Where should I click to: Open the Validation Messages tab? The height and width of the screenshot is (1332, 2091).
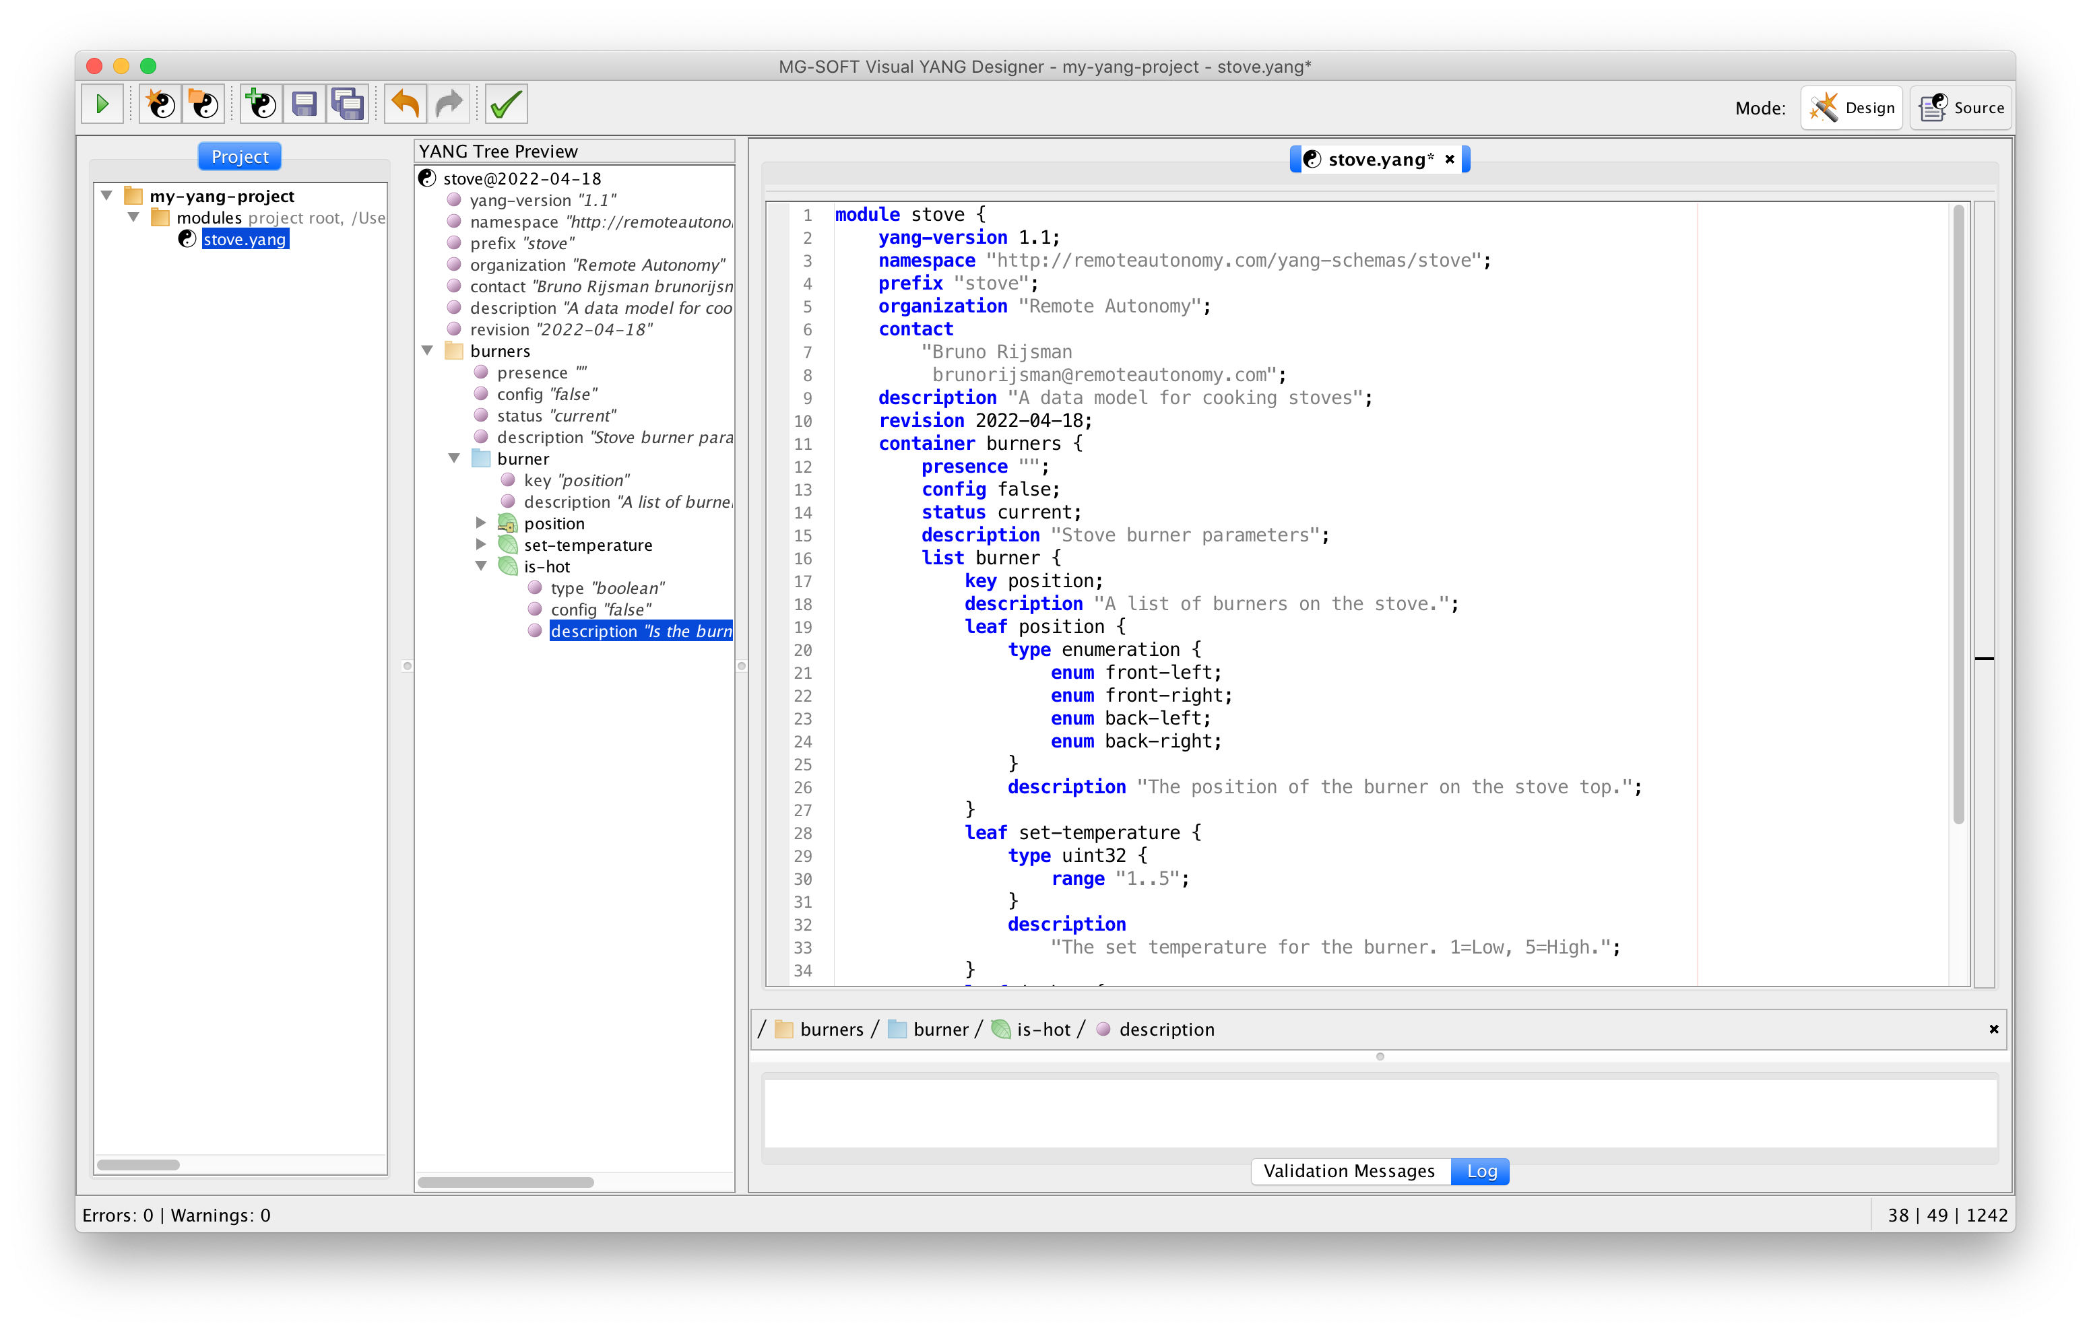(x=1349, y=1171)
